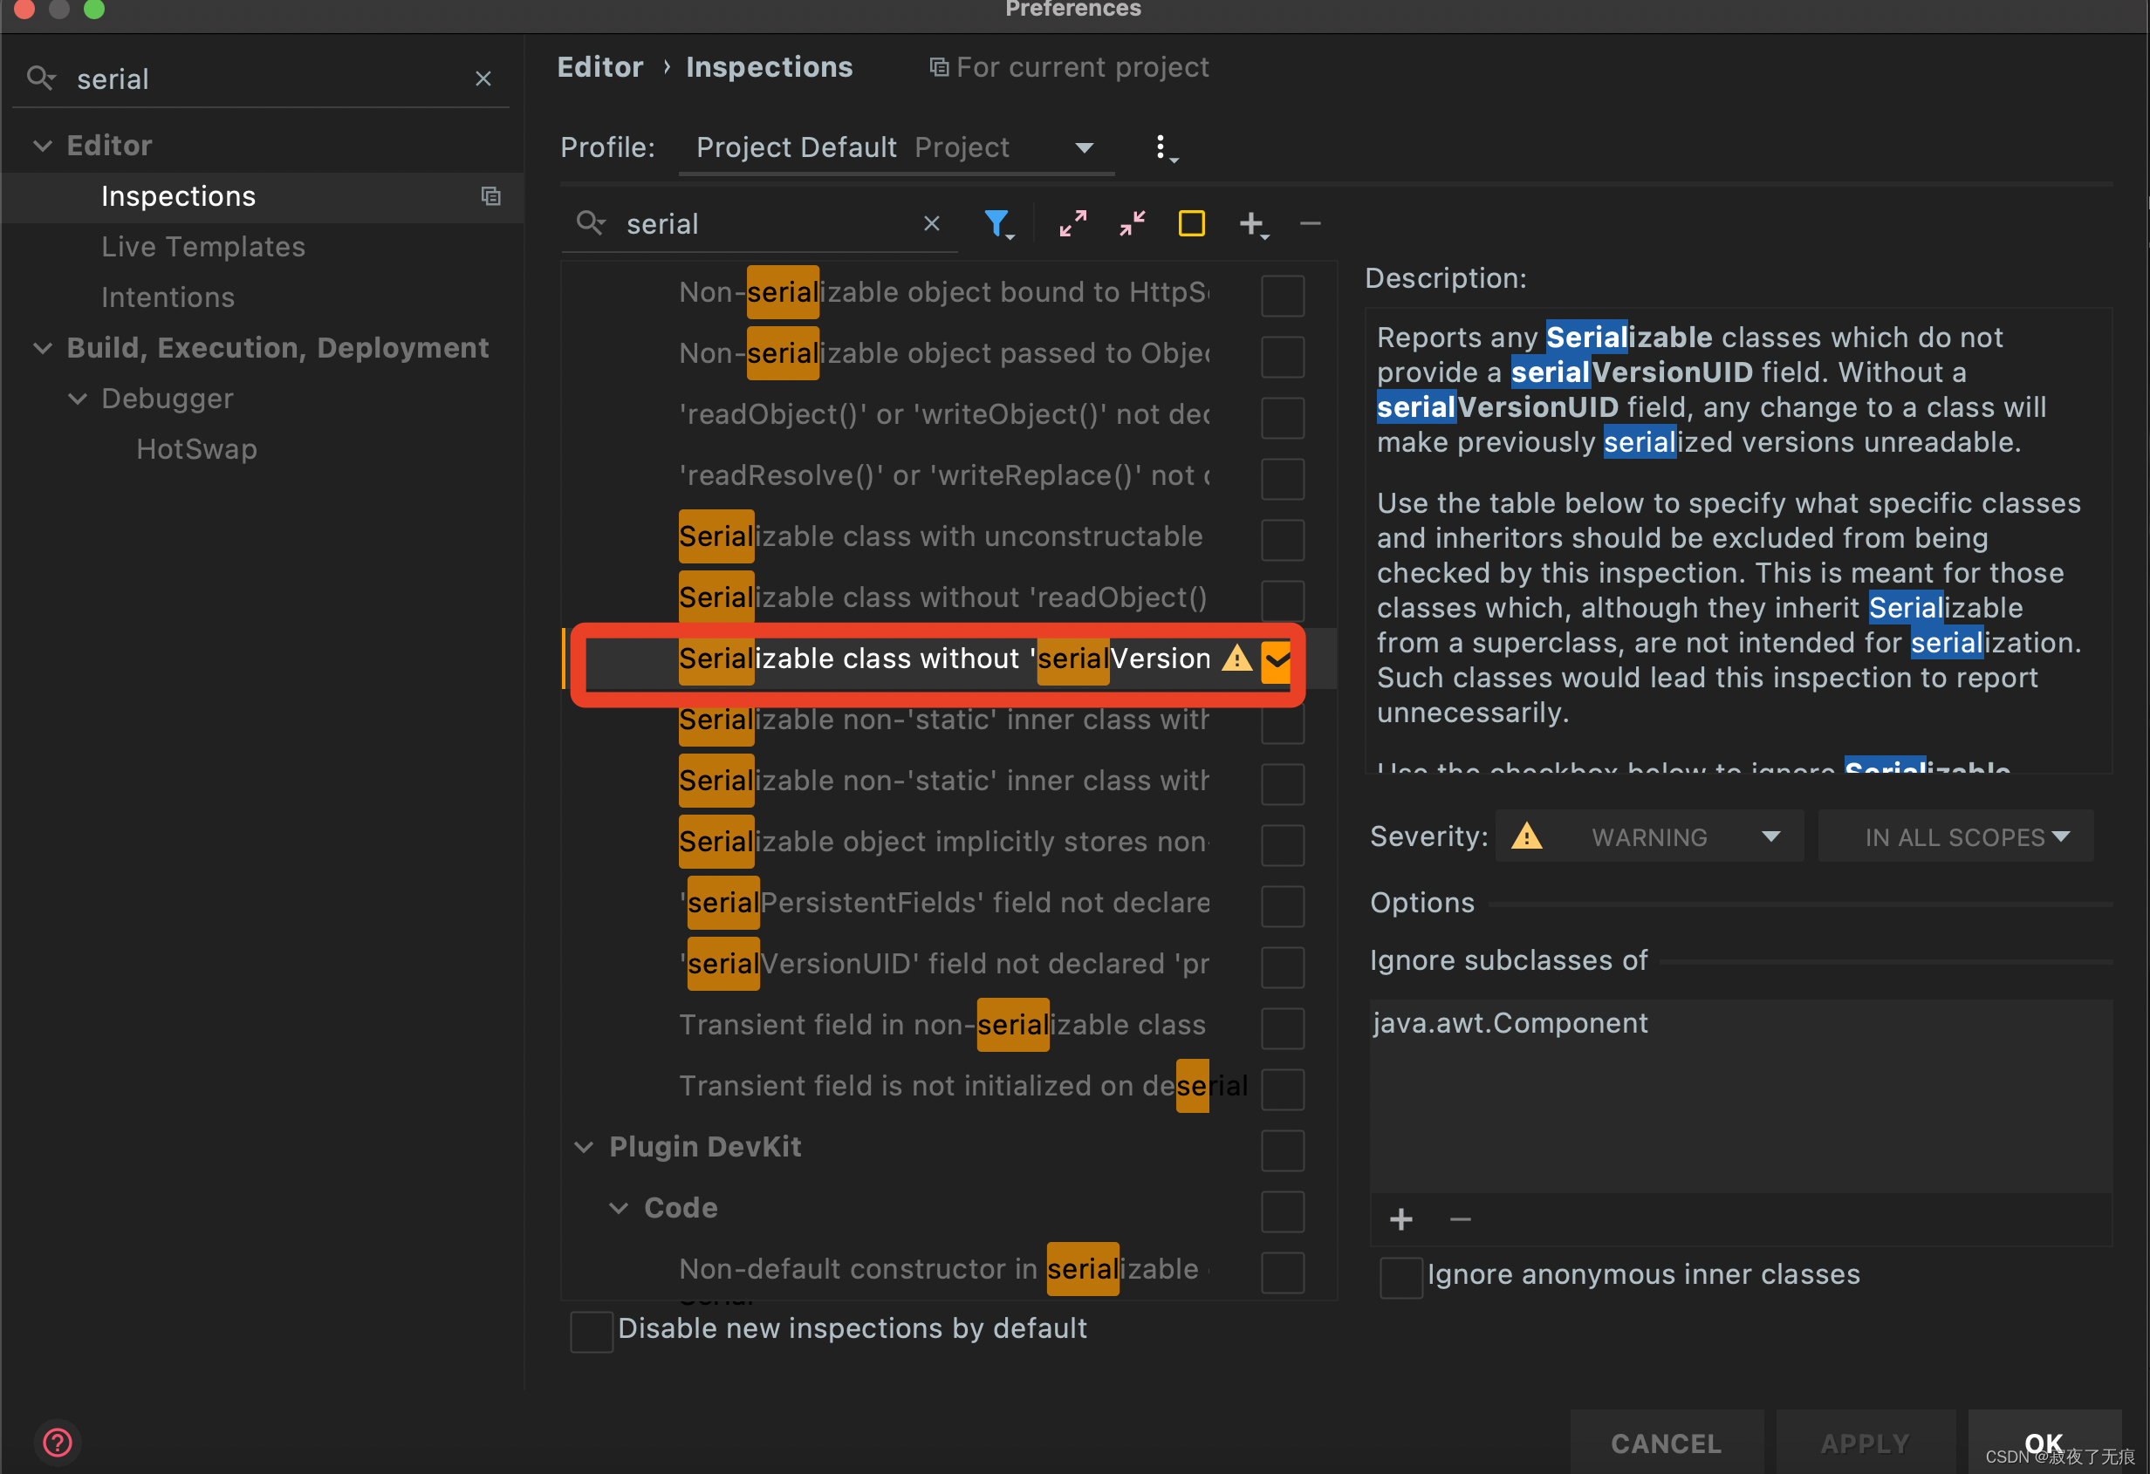This screenshot has width=2150, height=1474.
Task: Click the collapse all tree icon
Action: tap(1132, 223)
